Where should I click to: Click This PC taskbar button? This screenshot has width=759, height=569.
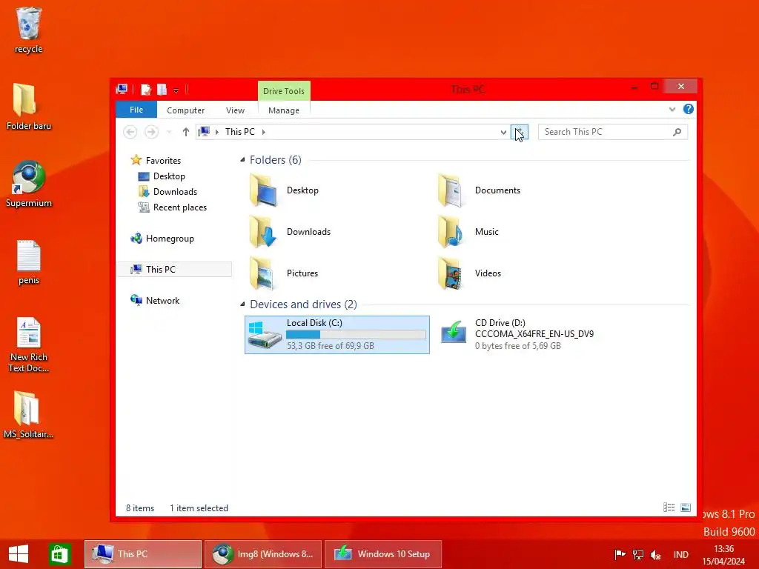tap(143, 554)
